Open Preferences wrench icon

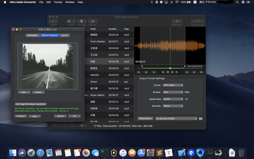click(x=177, y=21)
